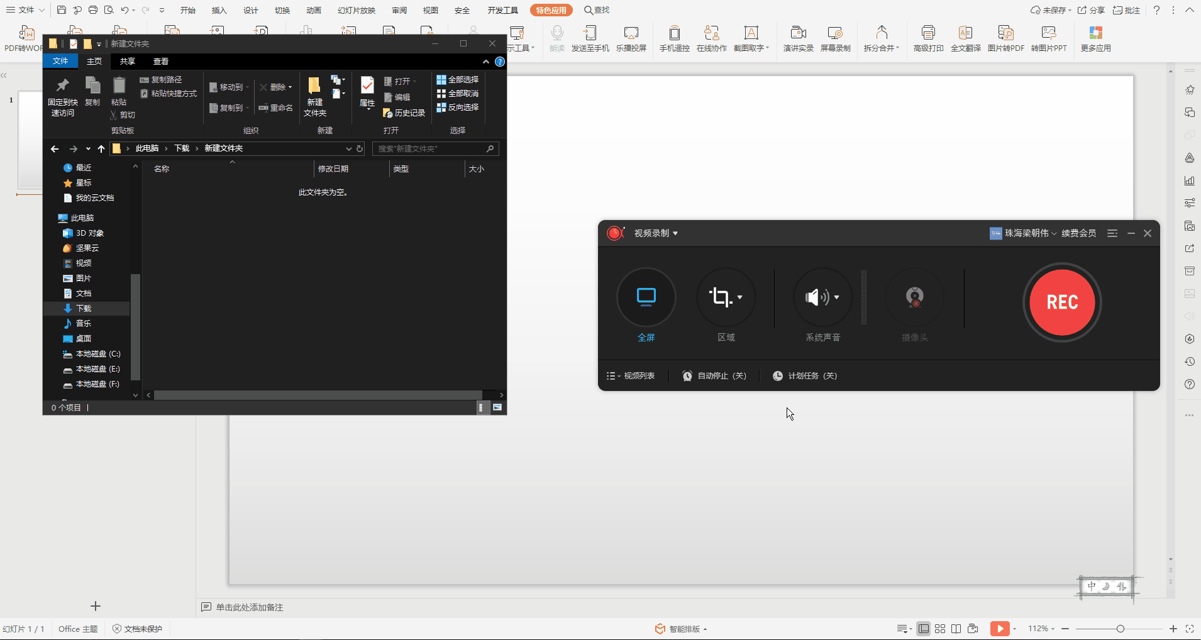Toggle system sound (系统声音) speaker button
The width and height of the screenshot is (1201, 640).
coord(817,297)
